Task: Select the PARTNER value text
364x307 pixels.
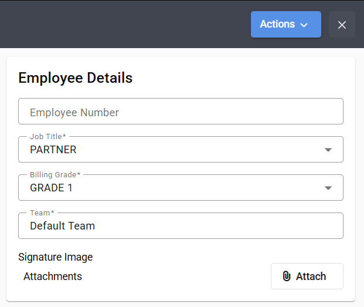Action: 53,150
